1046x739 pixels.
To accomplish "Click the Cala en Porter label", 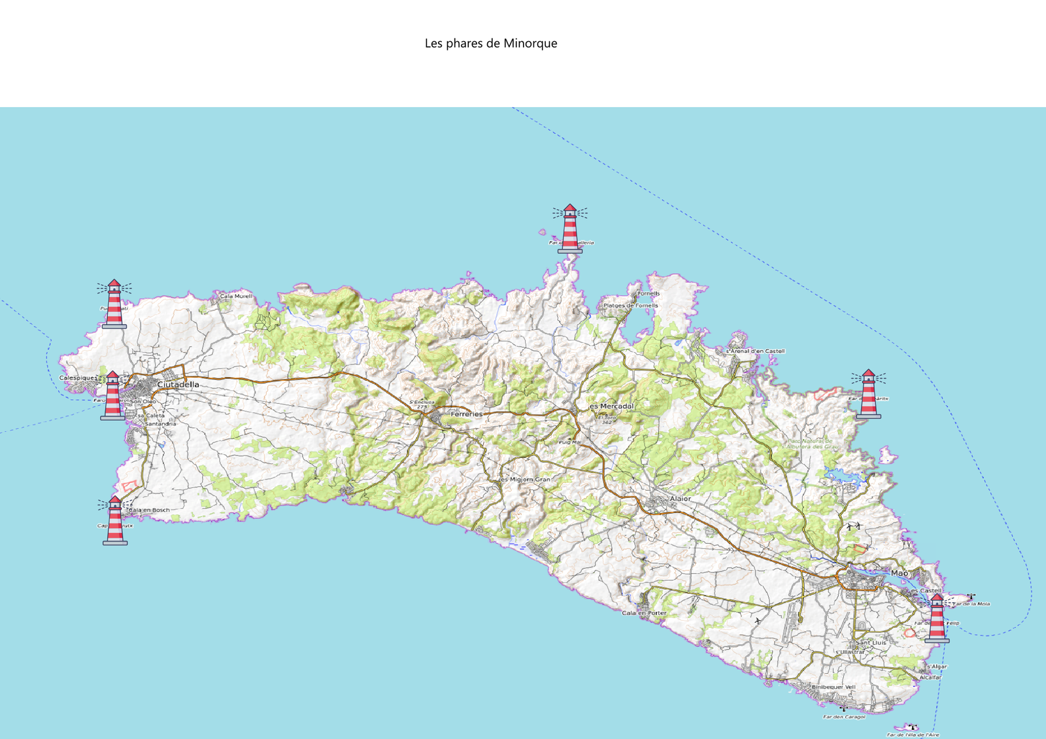I will click(x=644, y=613).
